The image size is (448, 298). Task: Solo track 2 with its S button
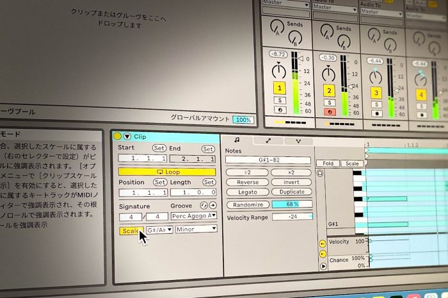[330, 103]
